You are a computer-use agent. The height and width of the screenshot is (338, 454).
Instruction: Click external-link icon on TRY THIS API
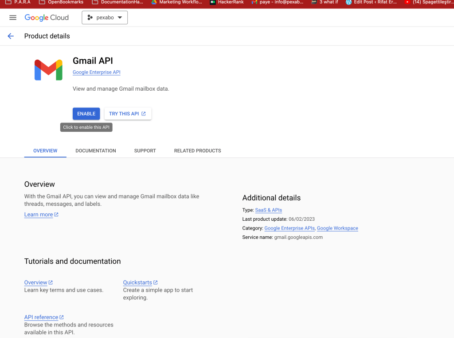144,114
